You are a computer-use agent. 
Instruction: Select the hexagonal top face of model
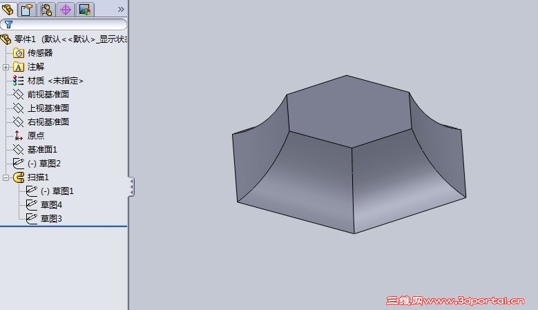click(348, 111)
